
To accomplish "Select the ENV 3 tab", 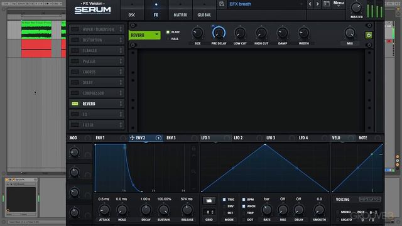I will click(x=171, y=138).
